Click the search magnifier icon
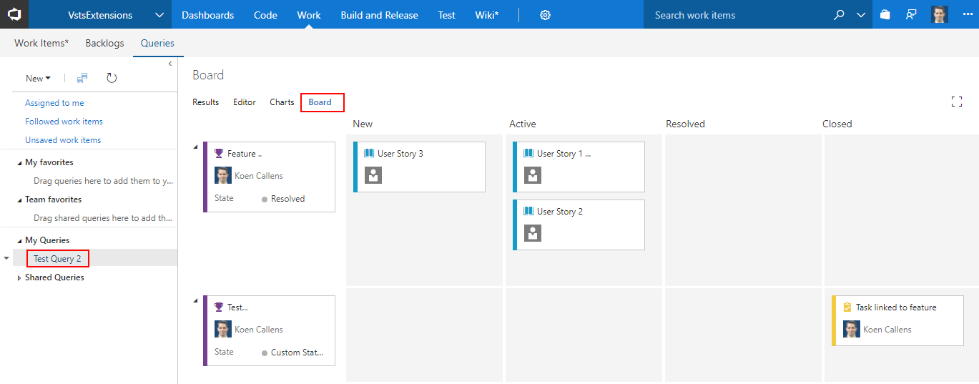This screenshot has height=384, width=979. (x=840, y=15)
